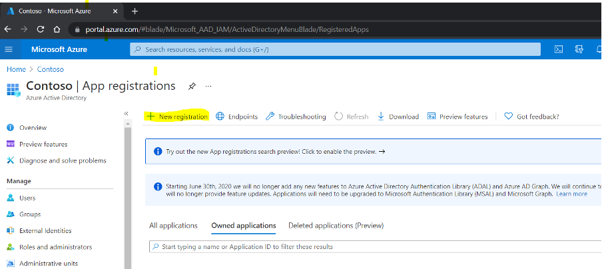Go to browser home page icon

point(57,29)
